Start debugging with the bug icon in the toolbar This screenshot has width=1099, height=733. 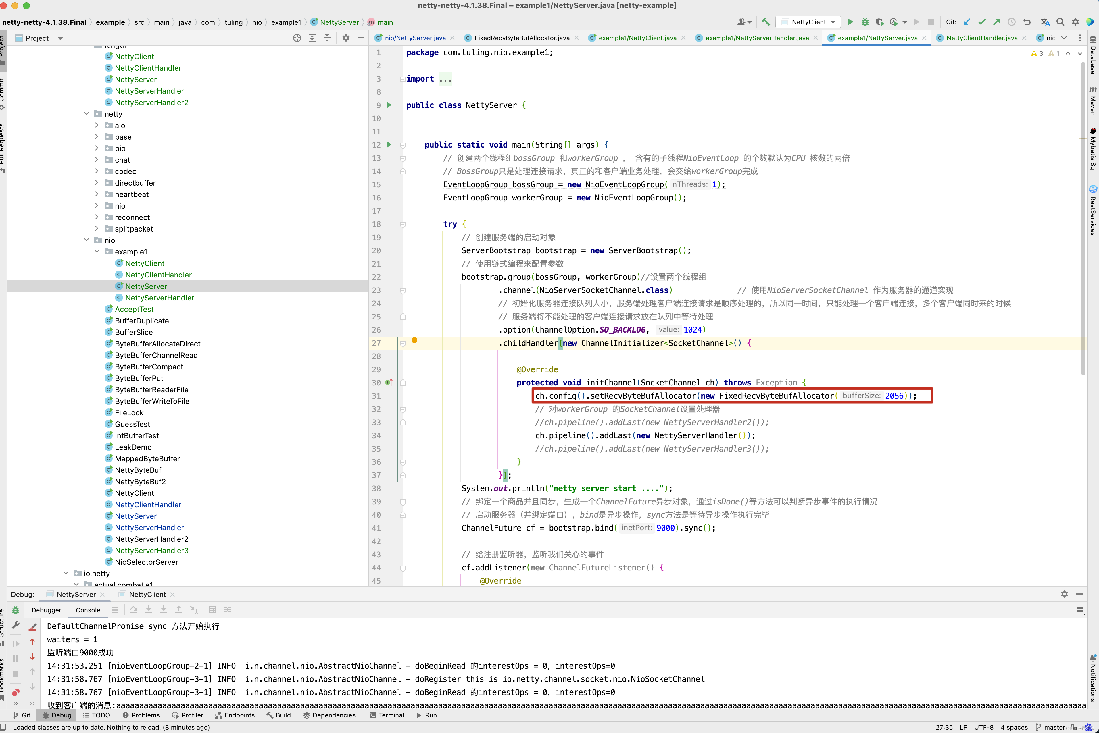tap(865, 22)
